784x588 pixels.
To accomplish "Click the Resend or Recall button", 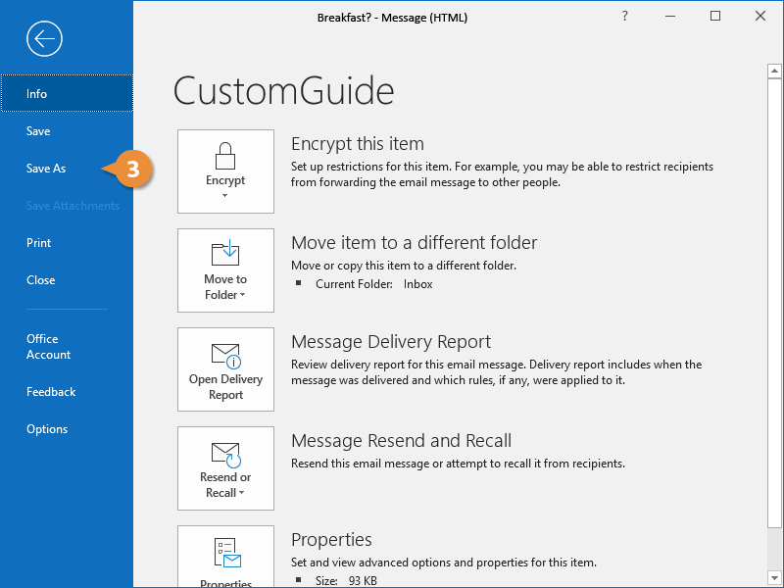I will pos(225,468).
